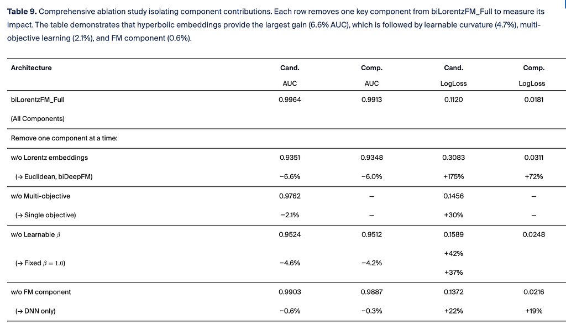Click the Fixed β = 1.0 sub-label

40,263
